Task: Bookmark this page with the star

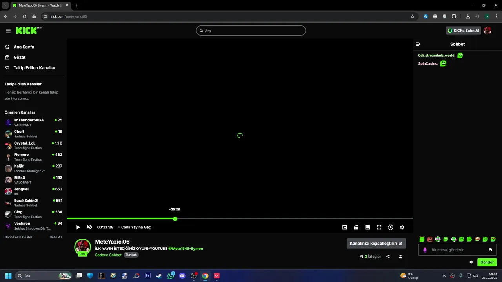Action: click(413, 16)
